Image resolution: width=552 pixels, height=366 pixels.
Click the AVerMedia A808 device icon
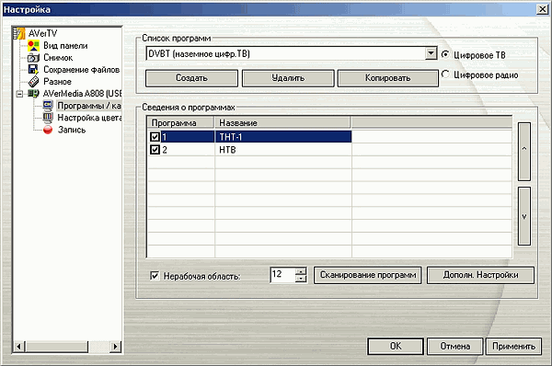coord(33,94)
